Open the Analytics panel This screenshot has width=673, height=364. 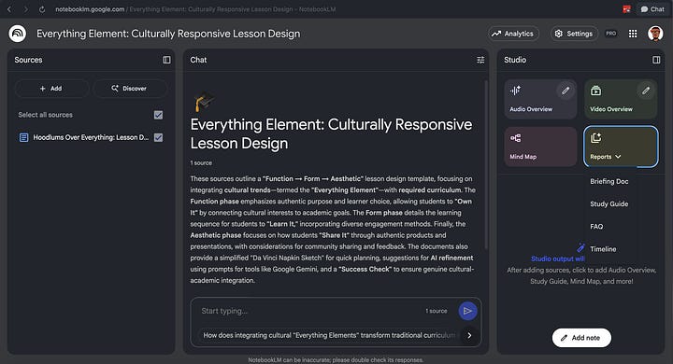(513, 34)
